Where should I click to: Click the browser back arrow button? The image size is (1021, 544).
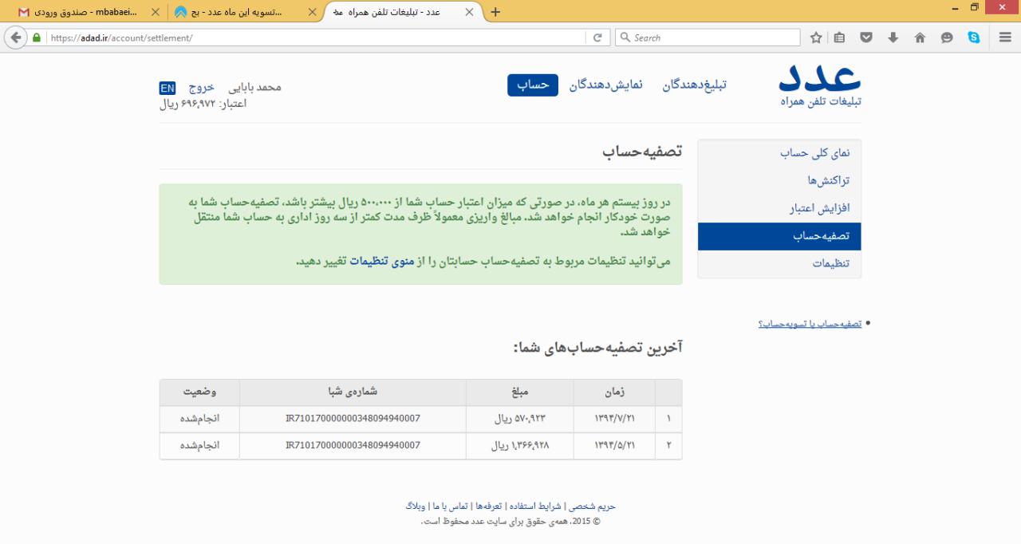[15, 37]
